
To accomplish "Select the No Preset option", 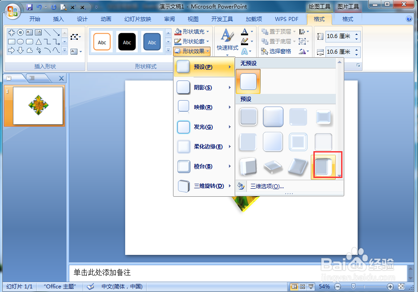I will tap(248, 81).
